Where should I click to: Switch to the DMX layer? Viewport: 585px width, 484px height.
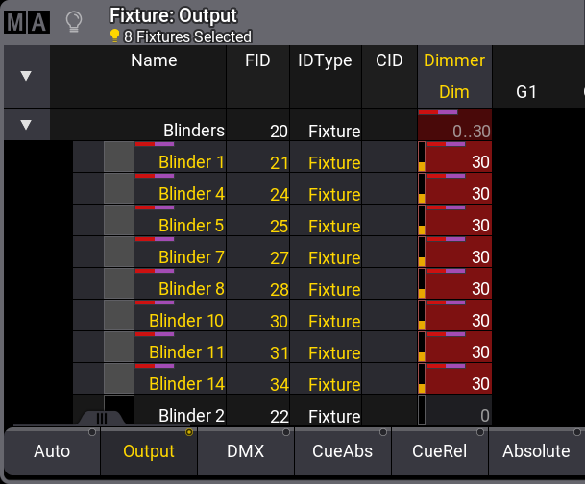click(x=246, y=450)
